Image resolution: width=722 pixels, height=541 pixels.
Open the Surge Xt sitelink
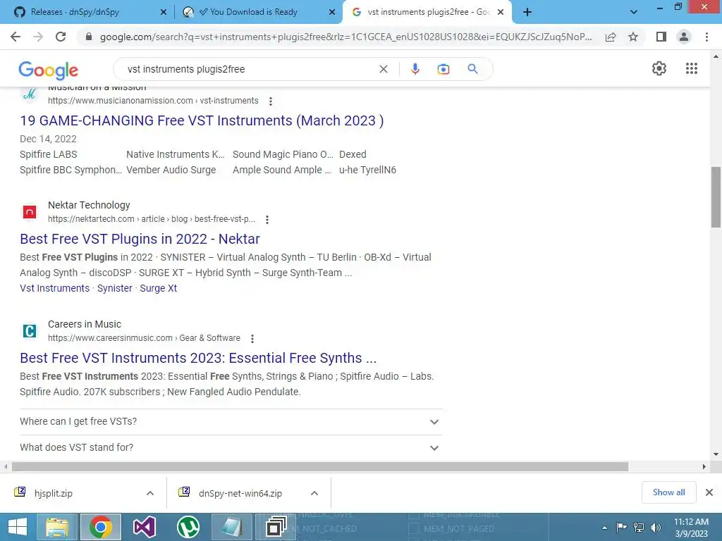159,288
